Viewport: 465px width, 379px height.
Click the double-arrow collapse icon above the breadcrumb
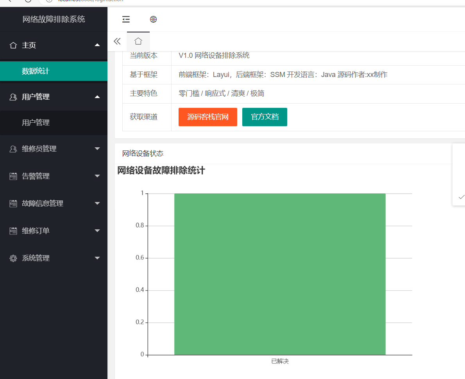click(x=117, y=41)
